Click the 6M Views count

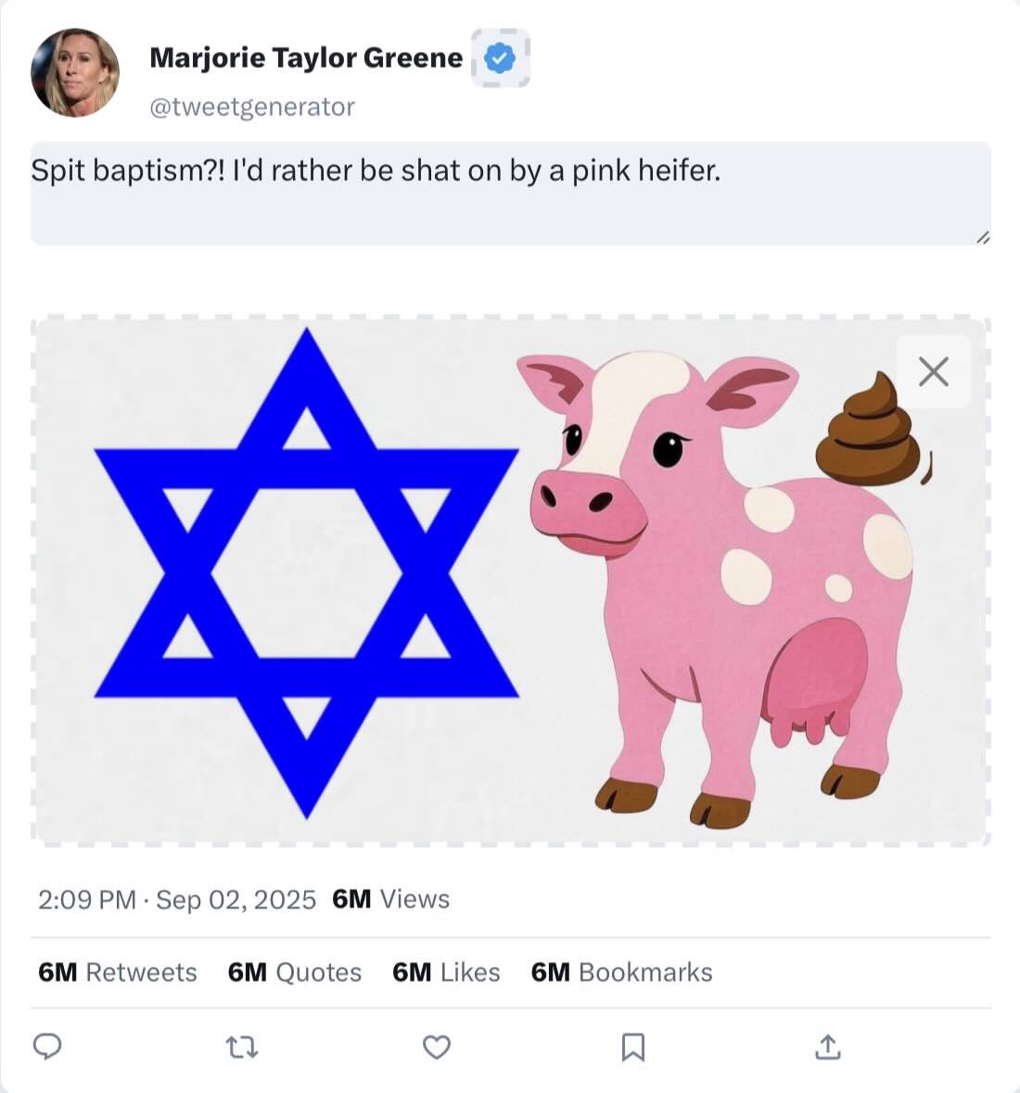[x=390, y=899]
